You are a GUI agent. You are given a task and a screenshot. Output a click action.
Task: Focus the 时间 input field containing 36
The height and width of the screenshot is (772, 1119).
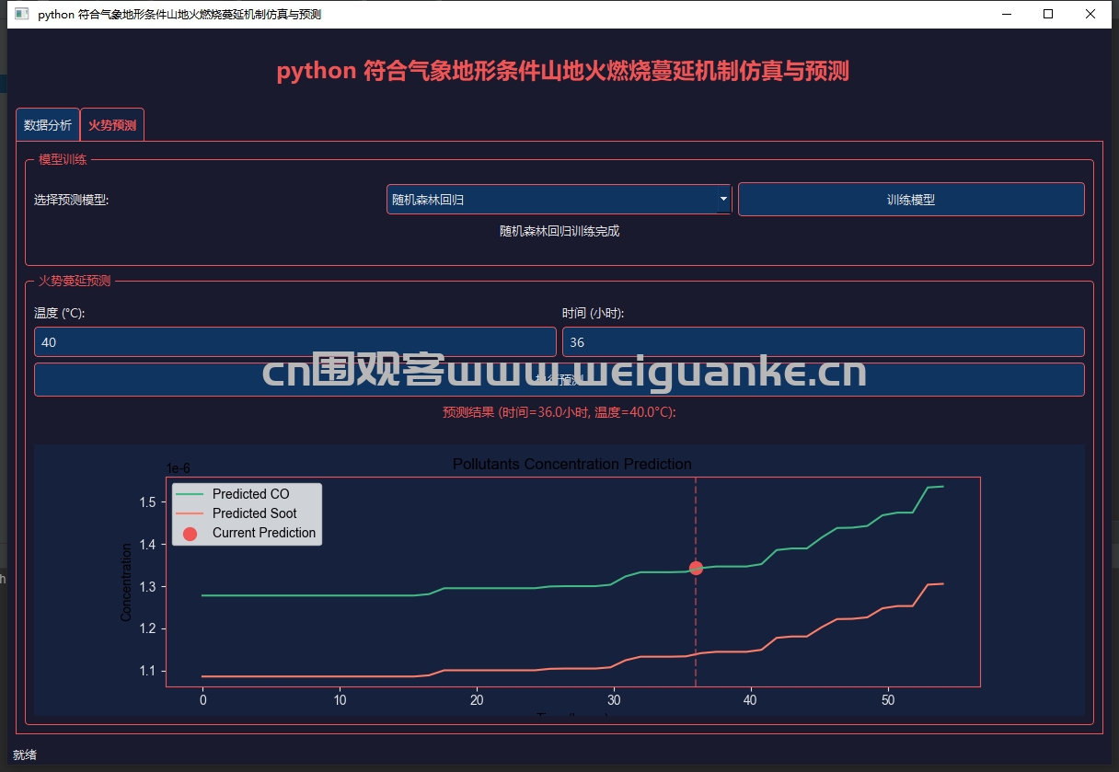(823, 342)
